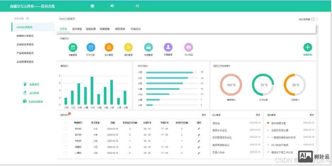
Task: Click the edit pencil for 小王 row
Action: click(199, 128)
